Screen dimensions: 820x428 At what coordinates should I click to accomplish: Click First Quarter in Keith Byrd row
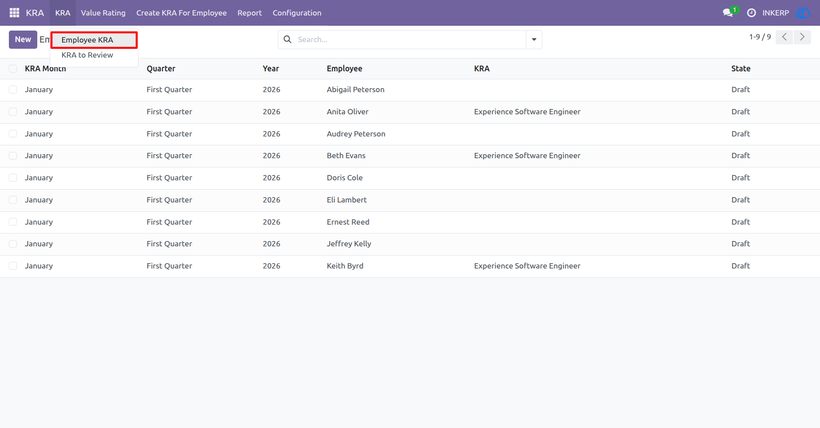point(169,266)
